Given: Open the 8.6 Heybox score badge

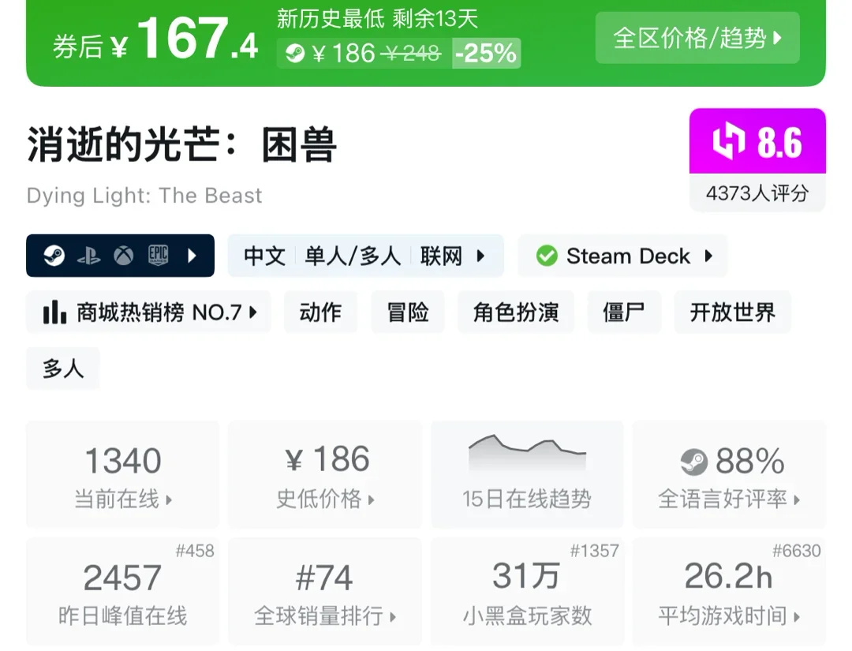Looking at the screenshot, I should coord(757,141).
